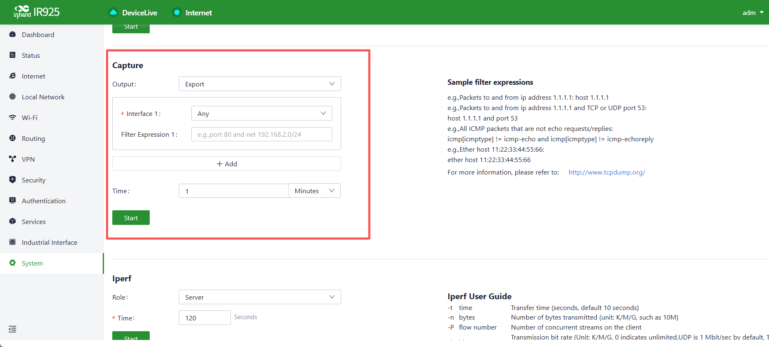Click the Industrial Interface icon
769x347 pixels.
point(12,242)
